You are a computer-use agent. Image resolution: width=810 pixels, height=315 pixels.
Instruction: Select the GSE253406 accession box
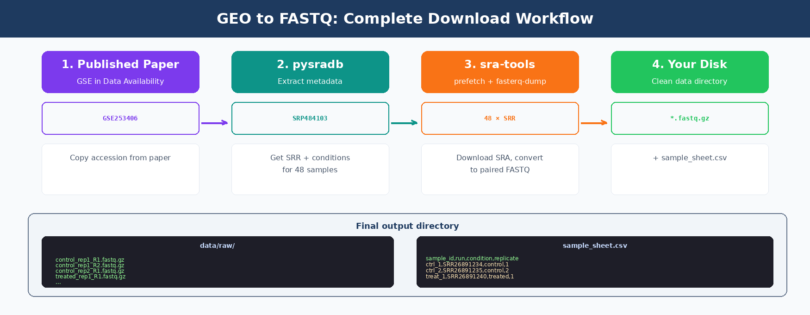pos(120,118)
